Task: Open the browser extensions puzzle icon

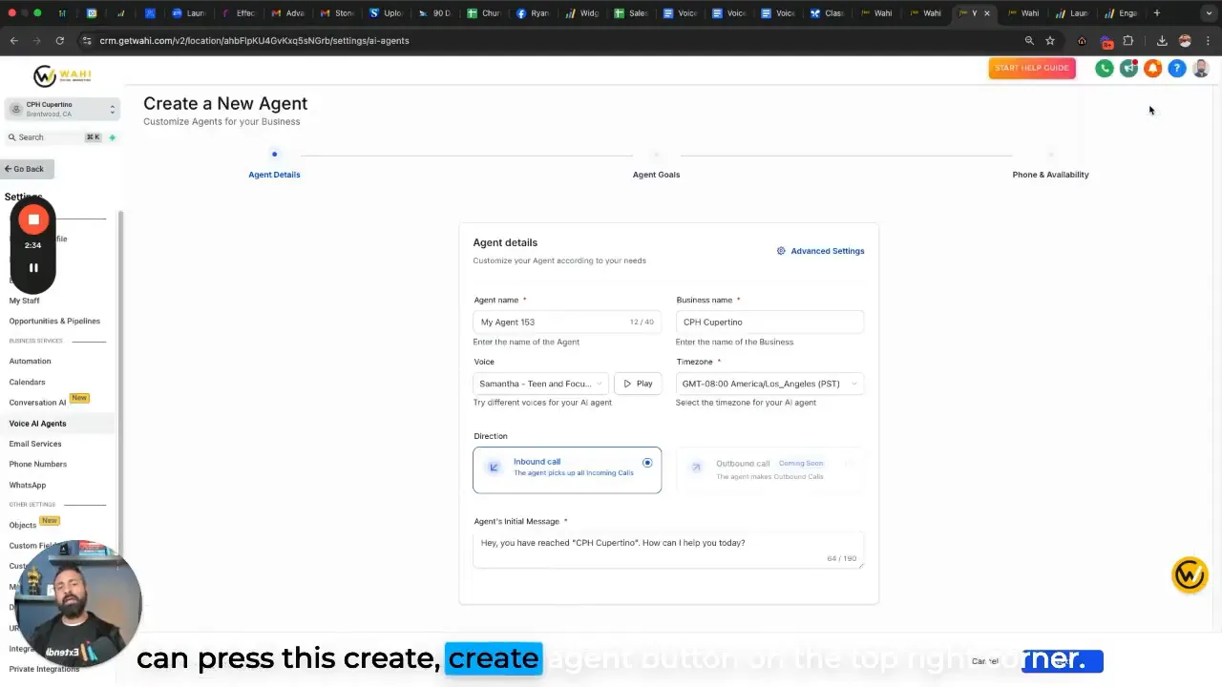Action: click(x=1128, y=41)
